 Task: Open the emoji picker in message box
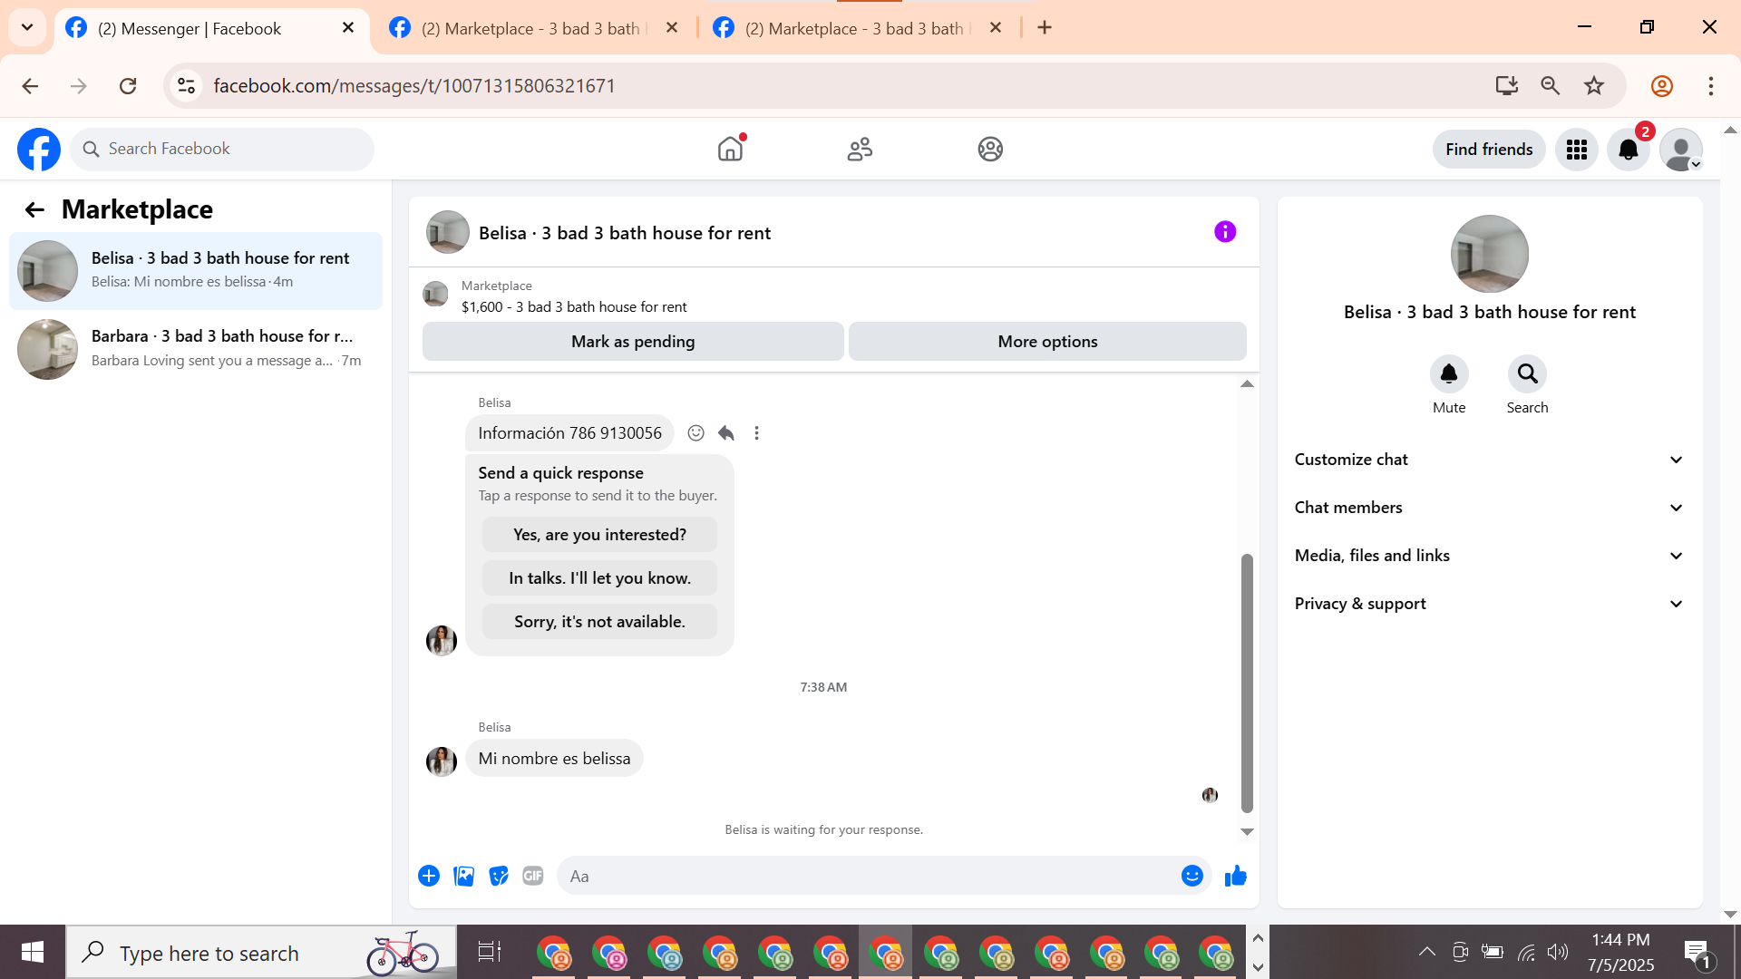[1191, 876]
